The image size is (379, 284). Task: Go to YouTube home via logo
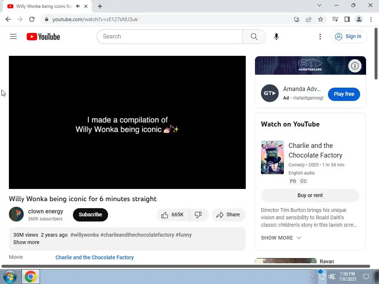[43, 37]
